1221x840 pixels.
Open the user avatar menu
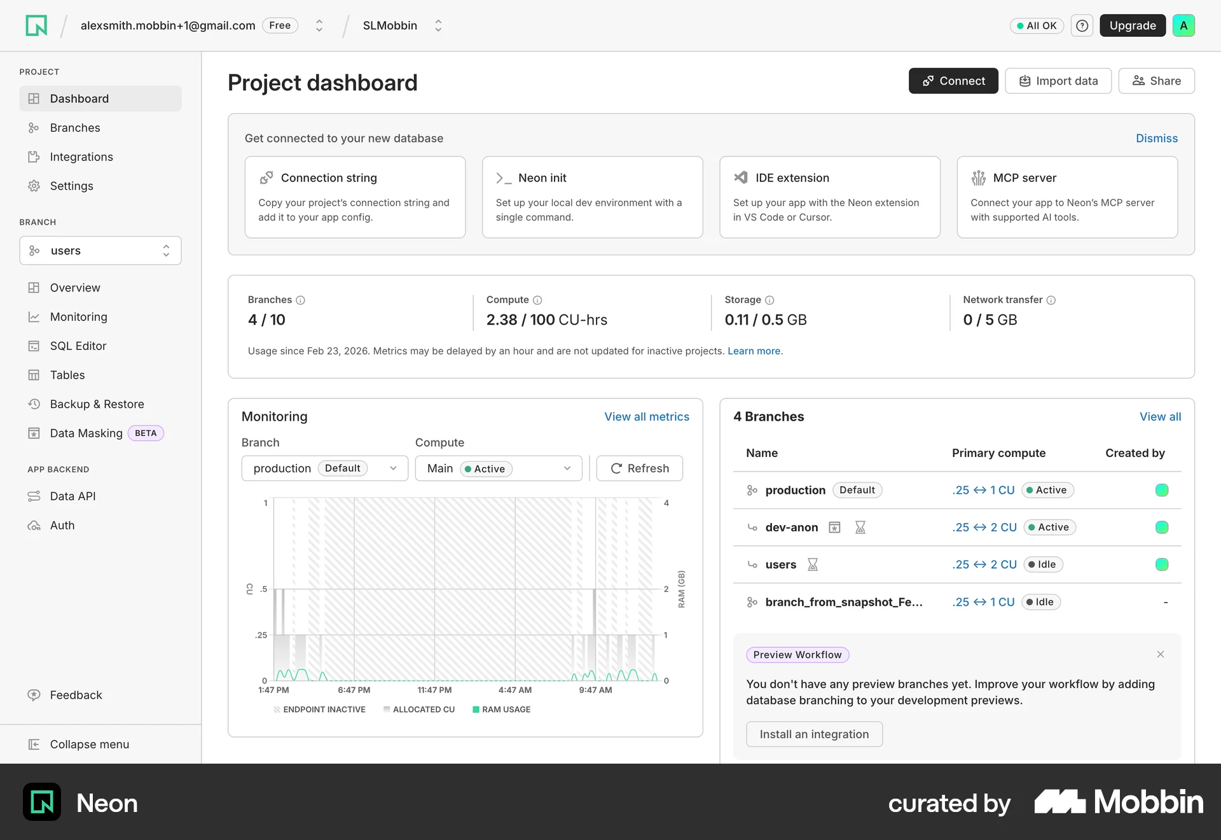click(1183, 25)
